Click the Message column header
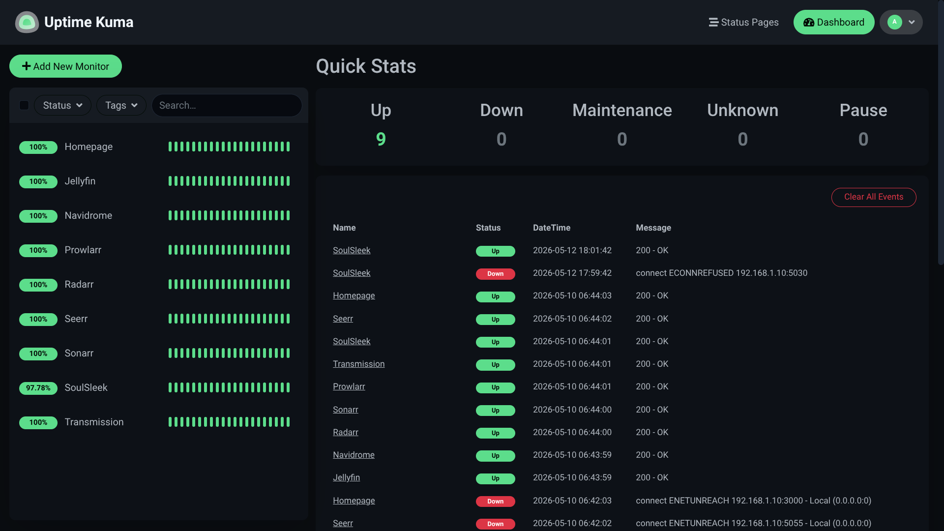The image size is (944, 531). pyautogui.click(x=653, y=228)
